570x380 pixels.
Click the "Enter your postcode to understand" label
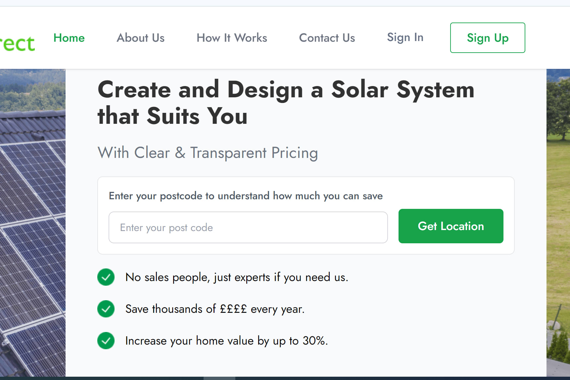pyautogui.click(x=246, y=196)
